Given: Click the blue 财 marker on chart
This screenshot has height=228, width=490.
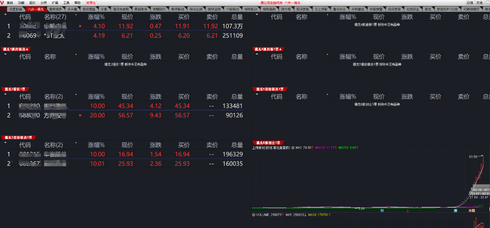Looking at the screenshot, I should 382,210.
